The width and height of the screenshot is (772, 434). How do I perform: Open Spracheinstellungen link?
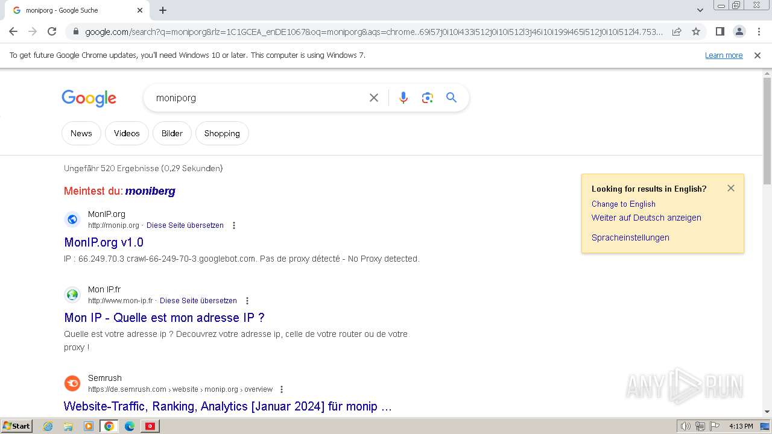[630, 237]
